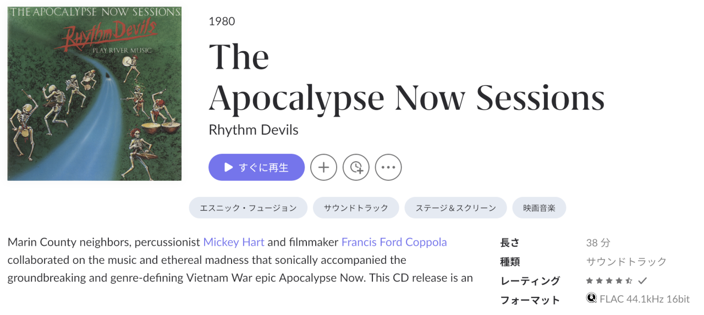The width and height of the screenshot is (704, 315).
Task: Select the エスニック・フュージョン genre tag
Action: click(248, 208)
